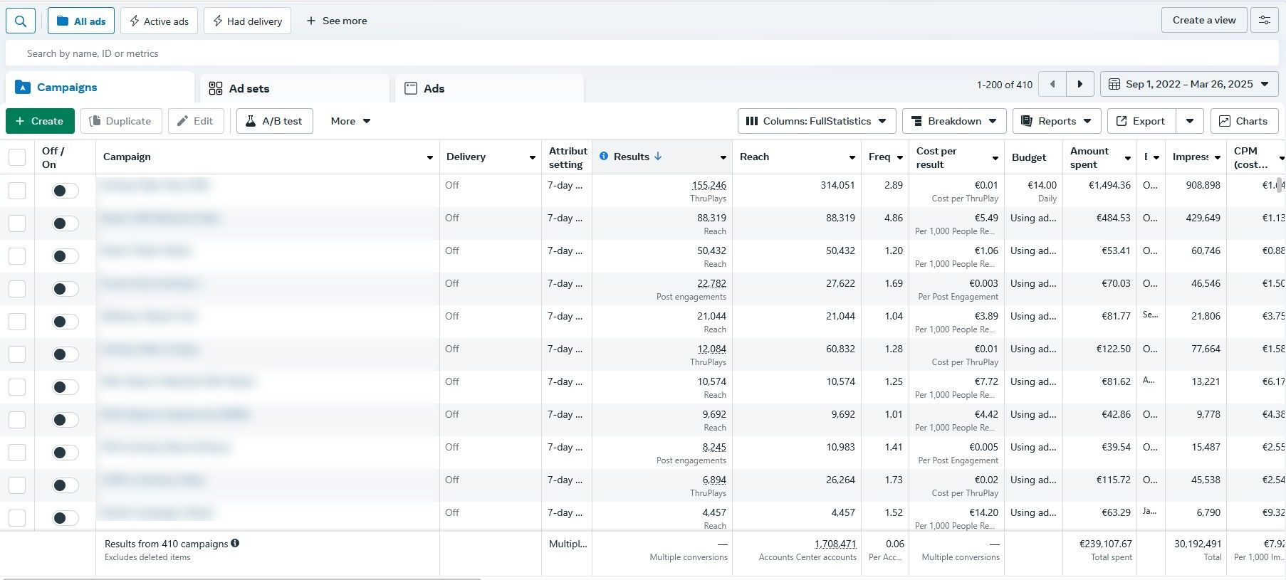
Task: Click the vertical table scrollbar
Action: 1280,186
